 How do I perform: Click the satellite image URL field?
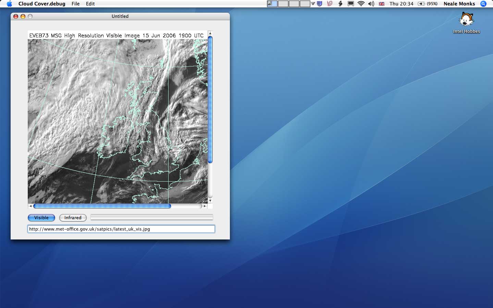[x=121, y=229]
